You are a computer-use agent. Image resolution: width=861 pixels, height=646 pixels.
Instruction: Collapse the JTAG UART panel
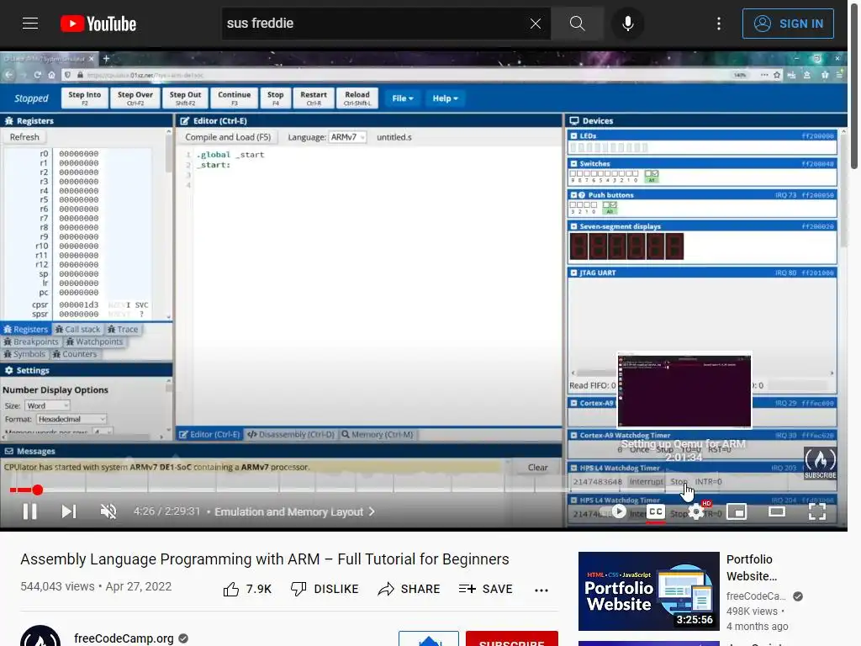[x=573, y=273]
